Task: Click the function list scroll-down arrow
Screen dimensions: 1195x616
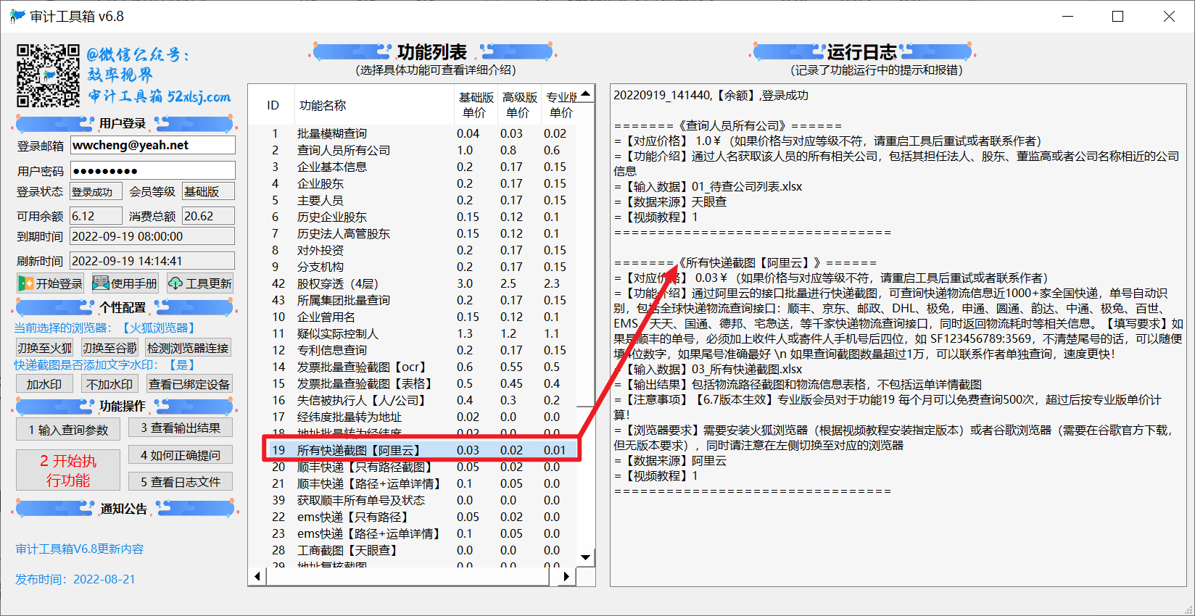Action: [586, 557]
